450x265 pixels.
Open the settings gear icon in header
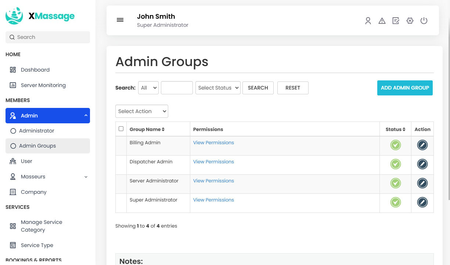410,21
